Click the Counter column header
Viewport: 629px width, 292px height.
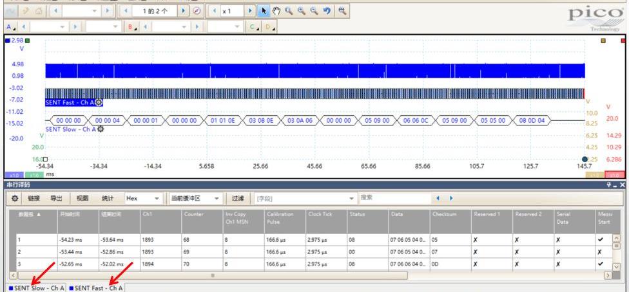[x=202, y=221]
